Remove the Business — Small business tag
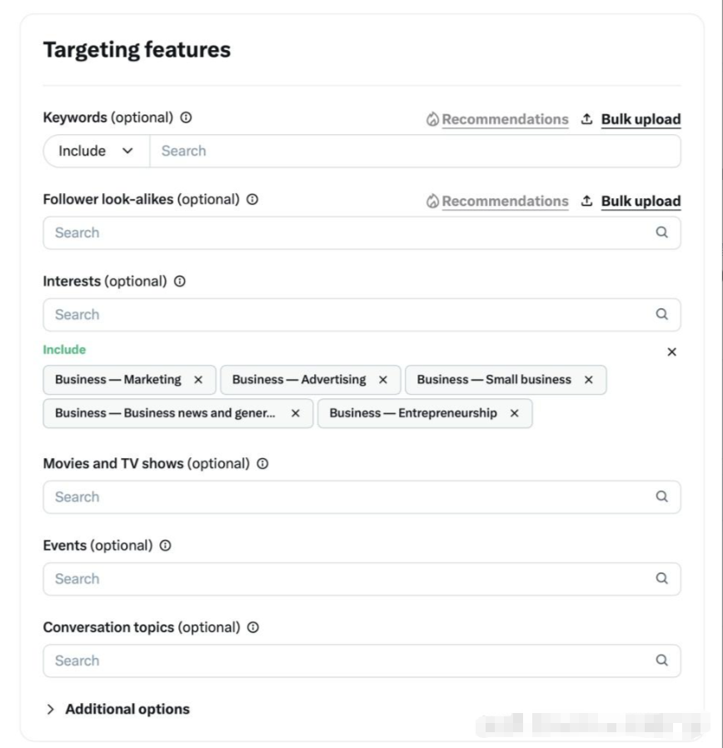The image size is (723, 748). [589, 380]
